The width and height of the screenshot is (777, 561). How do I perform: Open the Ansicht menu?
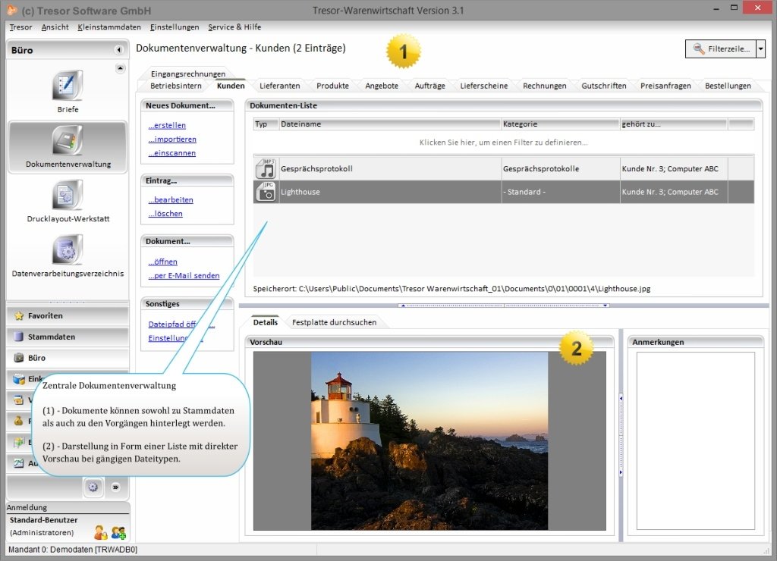pyautogui.click(x=55, y=27)
